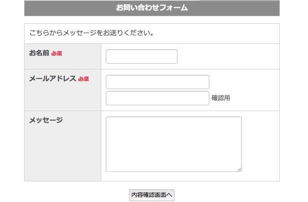Click the お名前 name input field
308x202 pixels.
tap(141, 56)
